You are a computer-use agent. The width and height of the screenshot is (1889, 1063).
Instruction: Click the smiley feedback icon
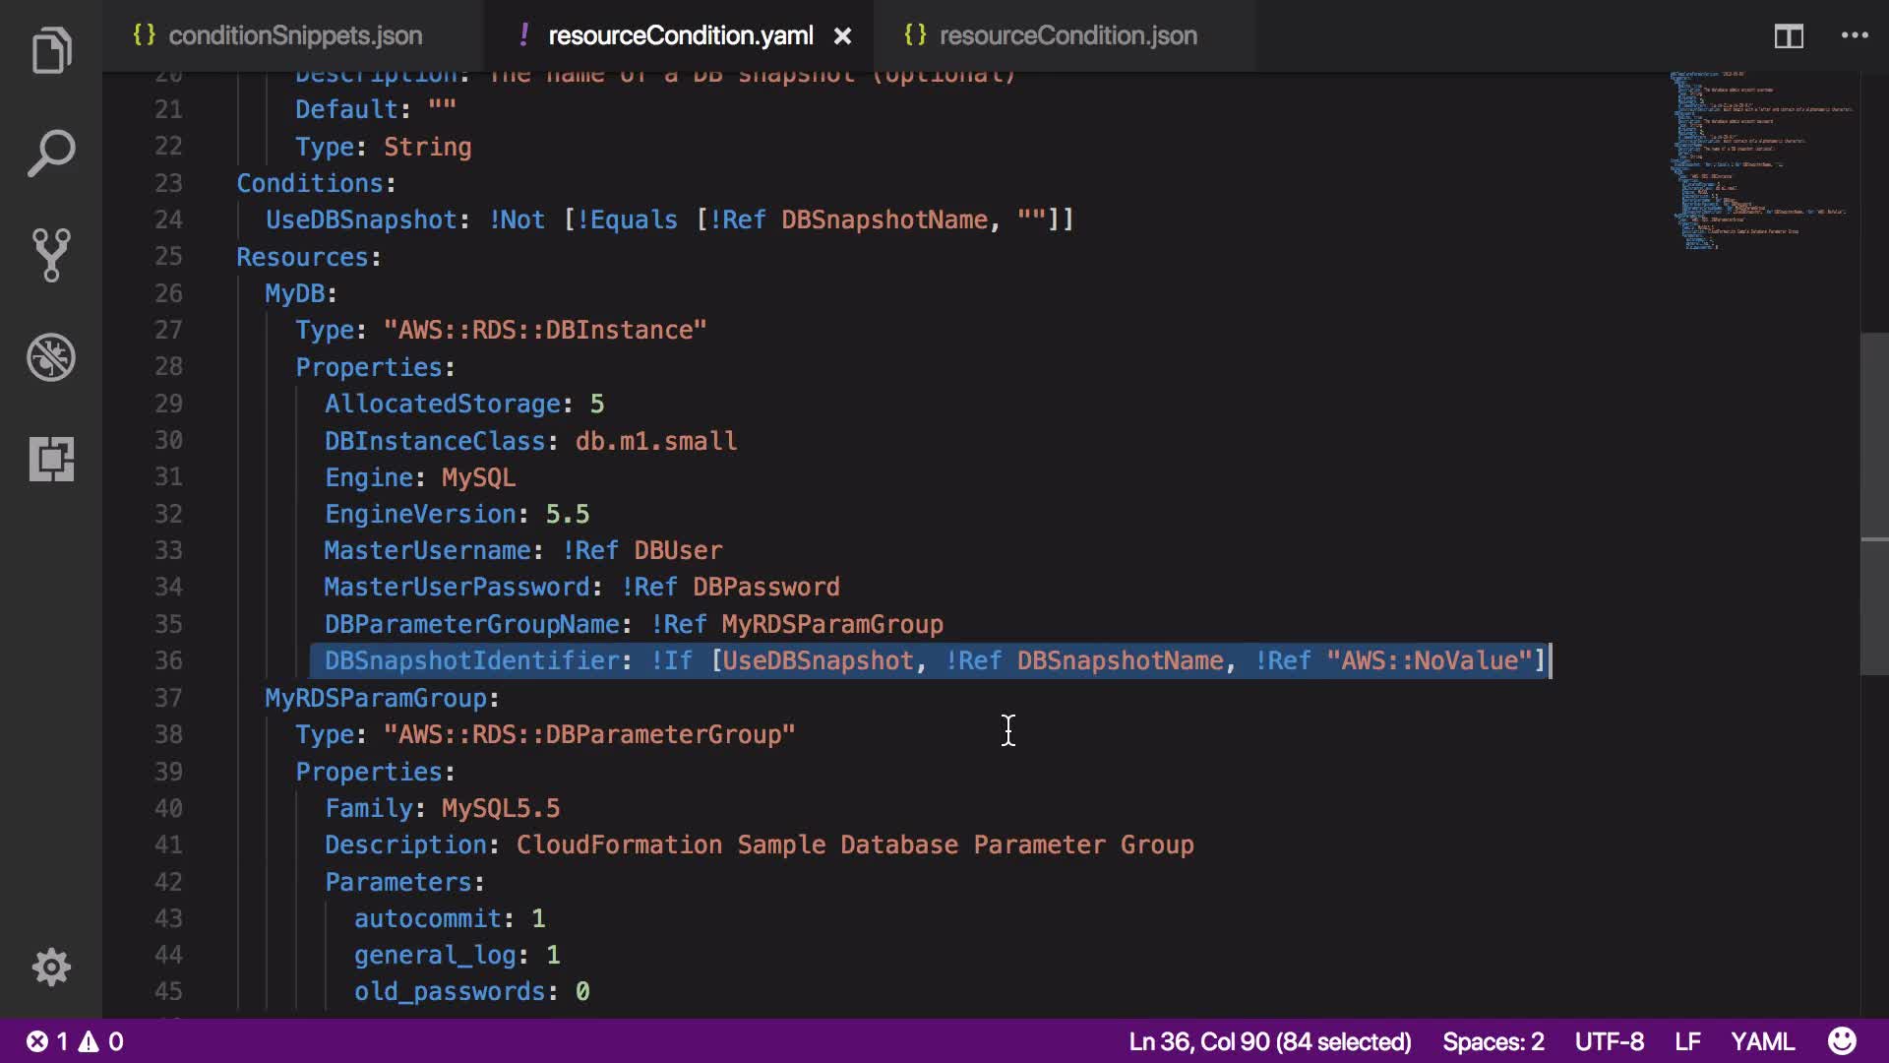[1842, 1041]
